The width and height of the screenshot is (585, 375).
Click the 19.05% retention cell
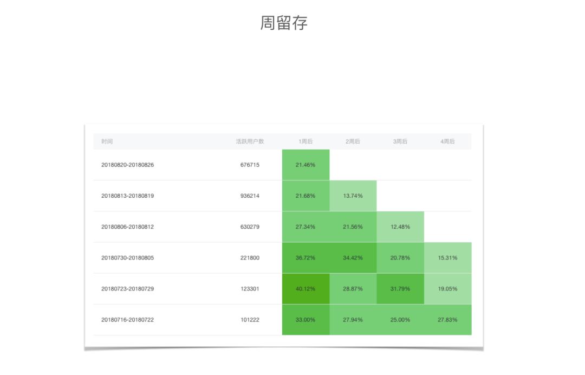[448, 289]
